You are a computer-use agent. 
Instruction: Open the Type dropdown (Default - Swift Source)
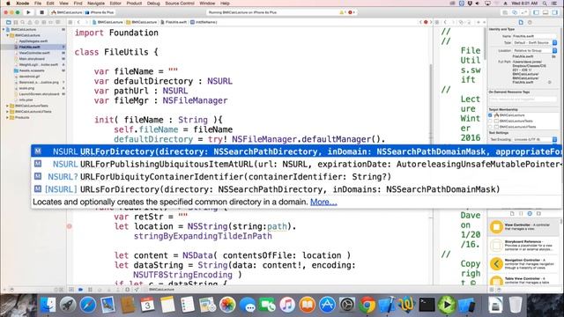coord(535,43)
